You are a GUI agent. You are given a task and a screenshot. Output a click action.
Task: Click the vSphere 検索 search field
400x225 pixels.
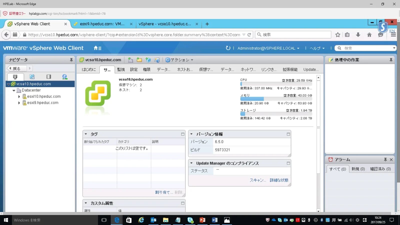[366, 48]
